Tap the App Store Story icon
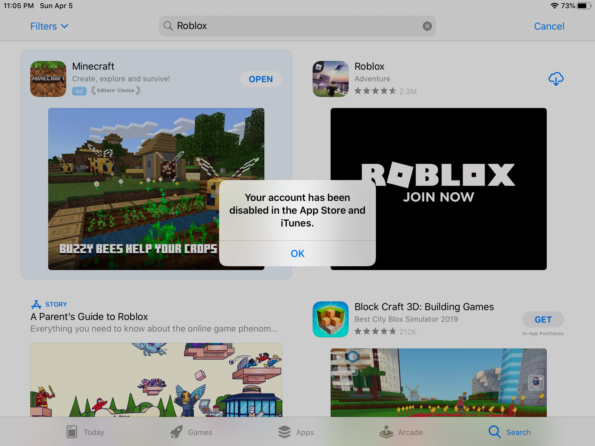 [x=36, y=304]
